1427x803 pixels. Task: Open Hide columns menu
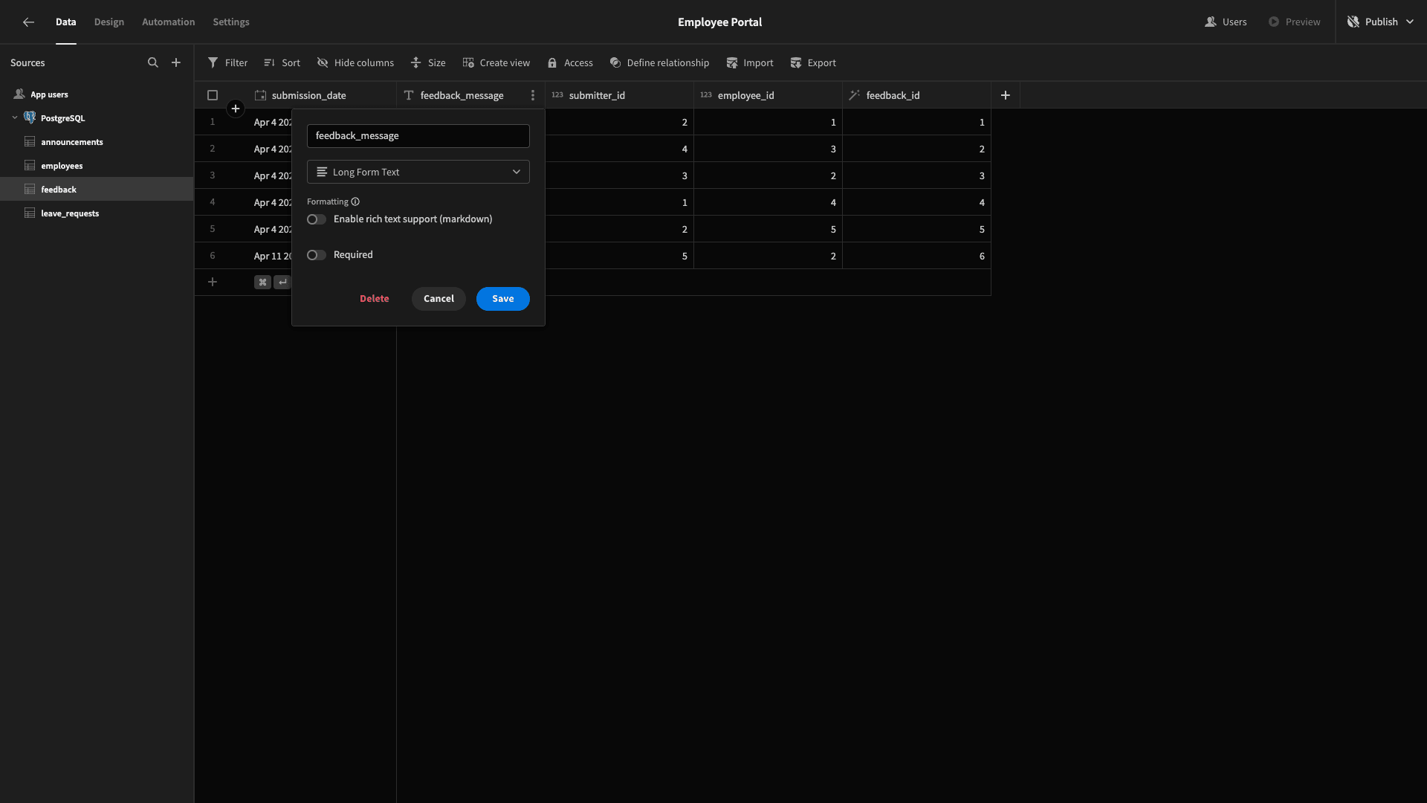coord(355,63)
